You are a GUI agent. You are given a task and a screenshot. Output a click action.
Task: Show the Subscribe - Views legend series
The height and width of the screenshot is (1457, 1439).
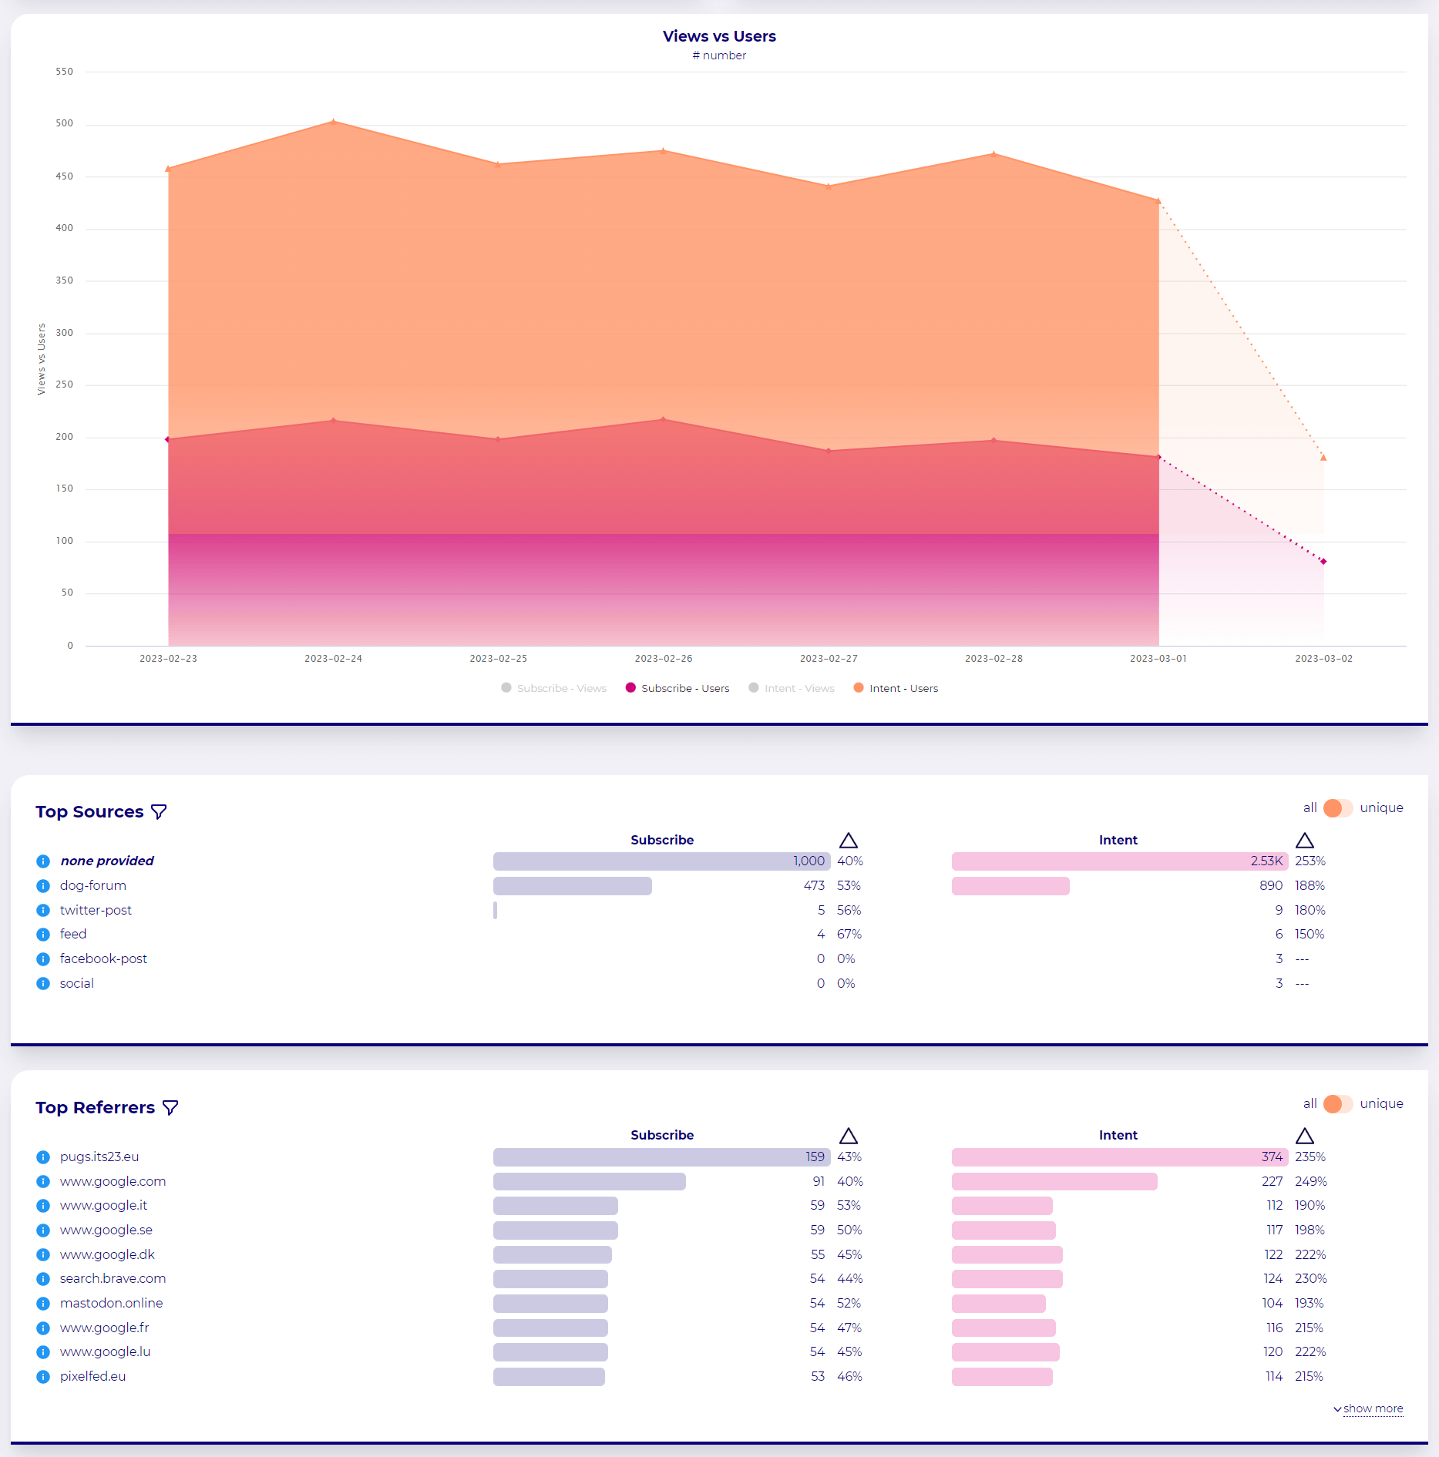click(x=553, y=689)
